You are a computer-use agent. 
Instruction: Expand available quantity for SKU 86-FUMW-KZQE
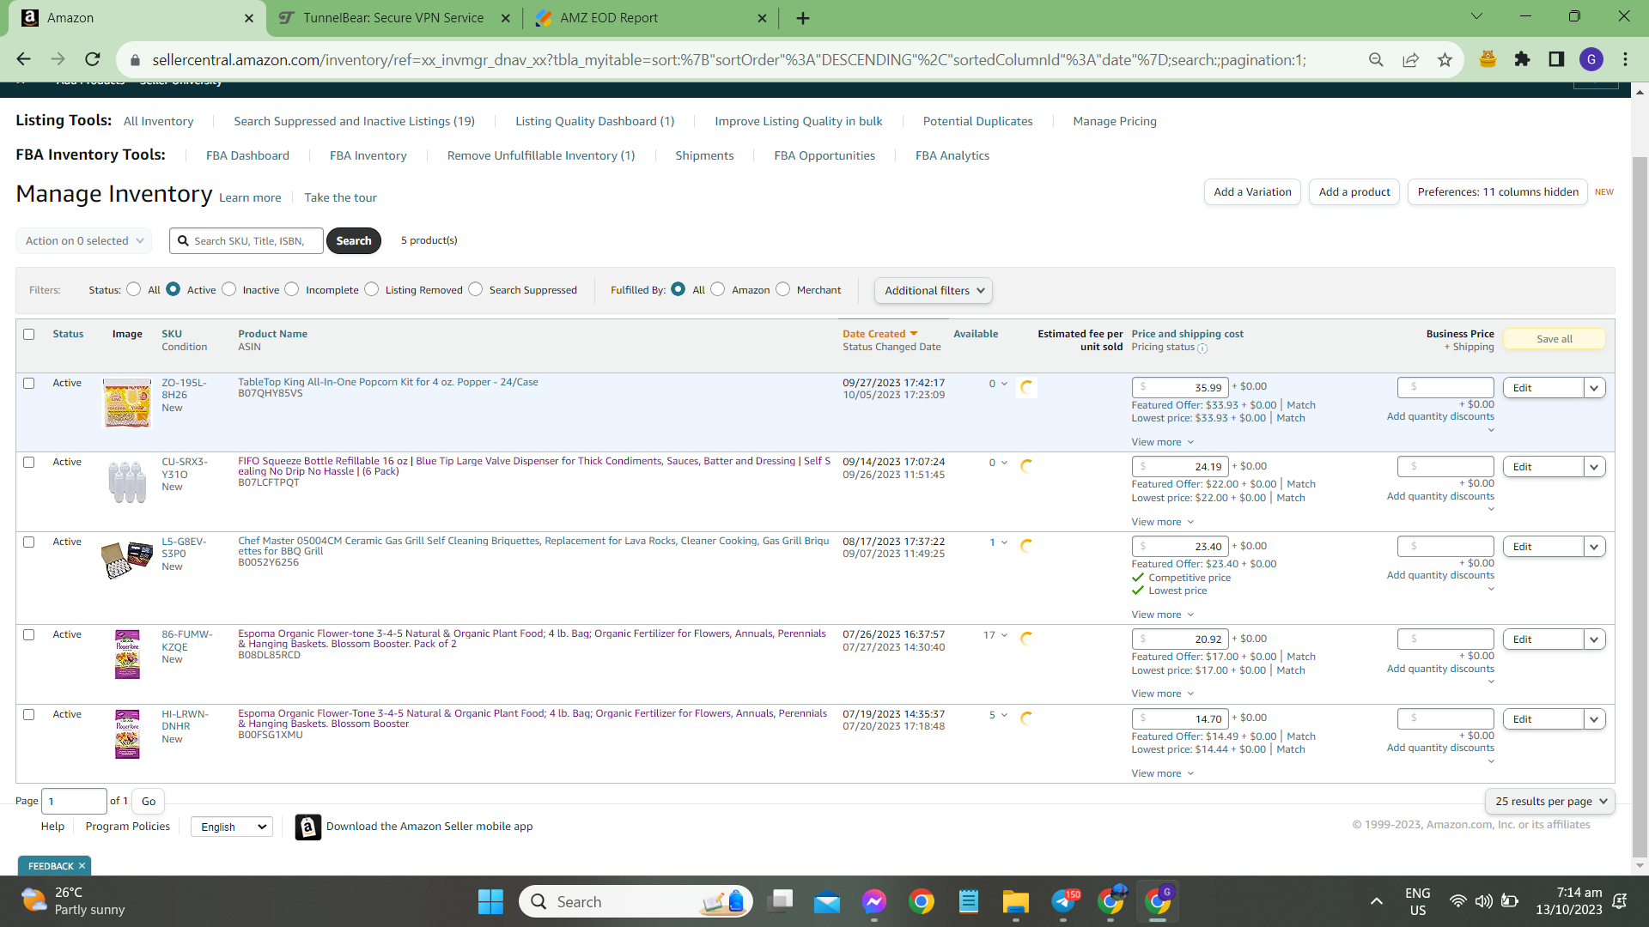pyautogui.click(x=995, y=635)
